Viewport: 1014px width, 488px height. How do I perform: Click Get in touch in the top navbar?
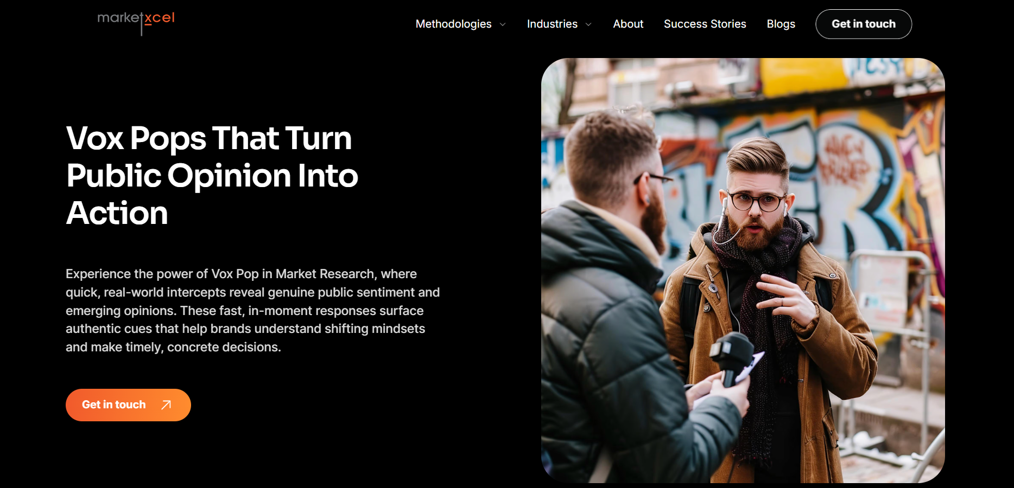[863, 24]
